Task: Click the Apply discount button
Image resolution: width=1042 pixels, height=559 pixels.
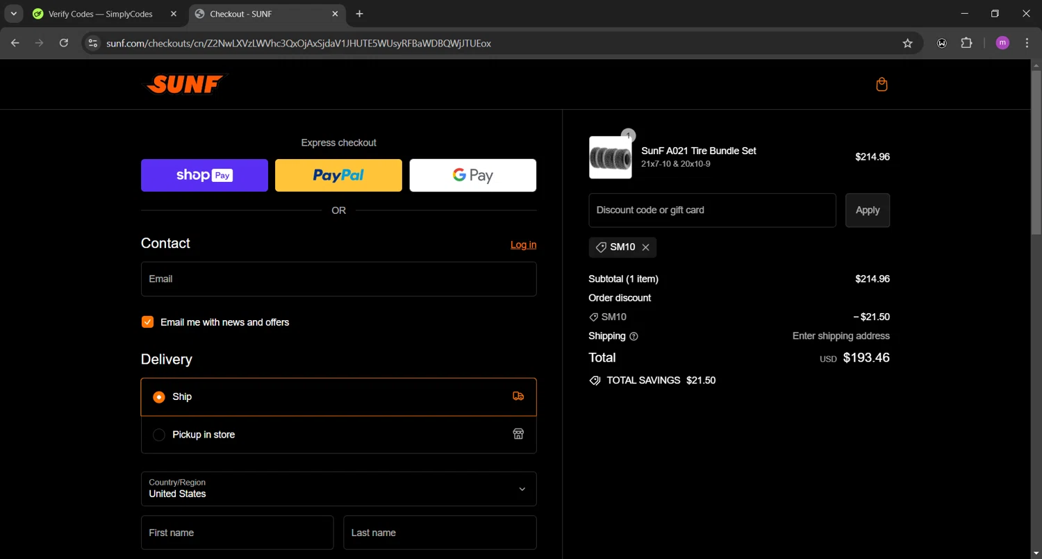Action: pos(868,210)
